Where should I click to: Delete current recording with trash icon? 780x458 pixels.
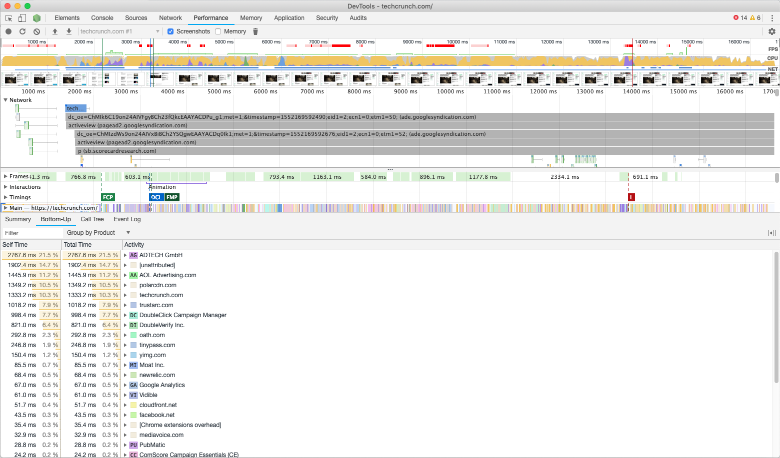(255, 31)
